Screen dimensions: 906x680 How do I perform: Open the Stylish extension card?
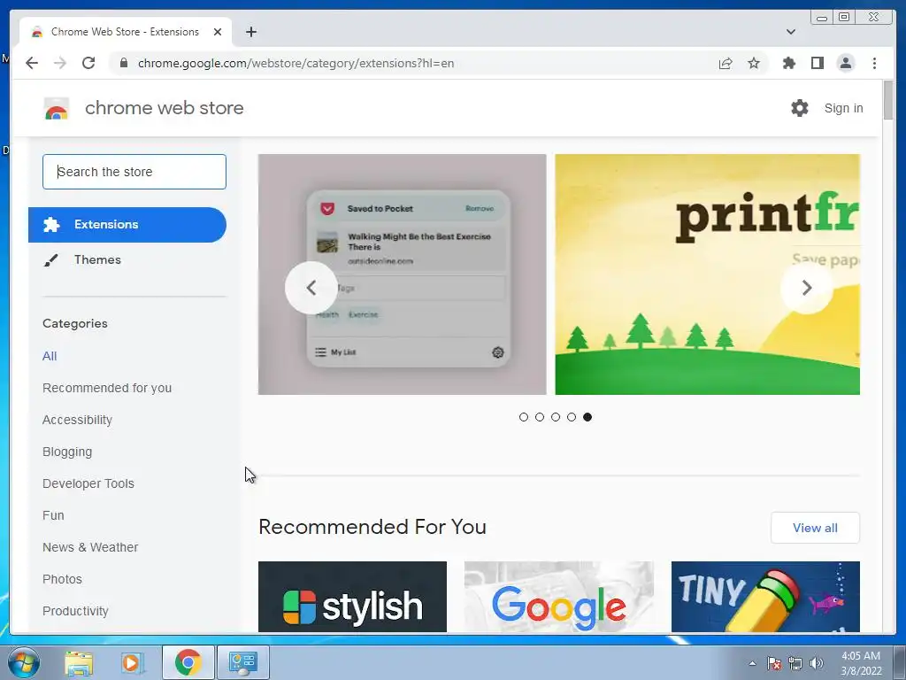352,597
